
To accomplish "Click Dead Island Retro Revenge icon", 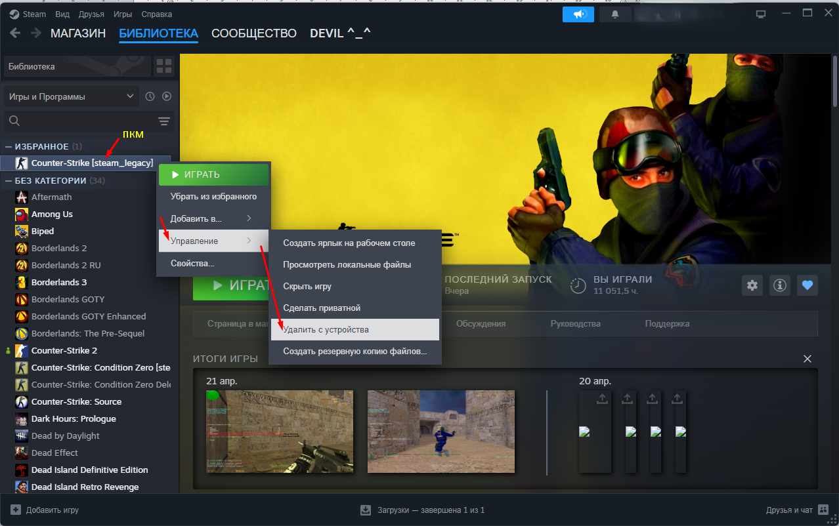I will pos(22,487).
